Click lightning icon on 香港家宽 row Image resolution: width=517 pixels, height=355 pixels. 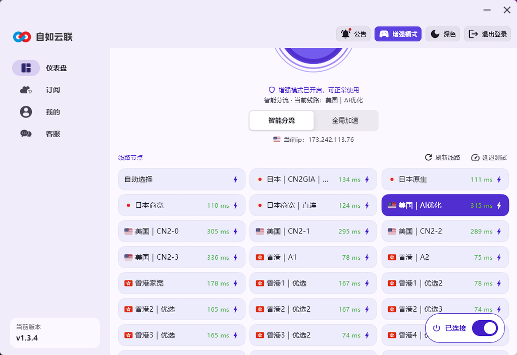[x=235, y=283]
